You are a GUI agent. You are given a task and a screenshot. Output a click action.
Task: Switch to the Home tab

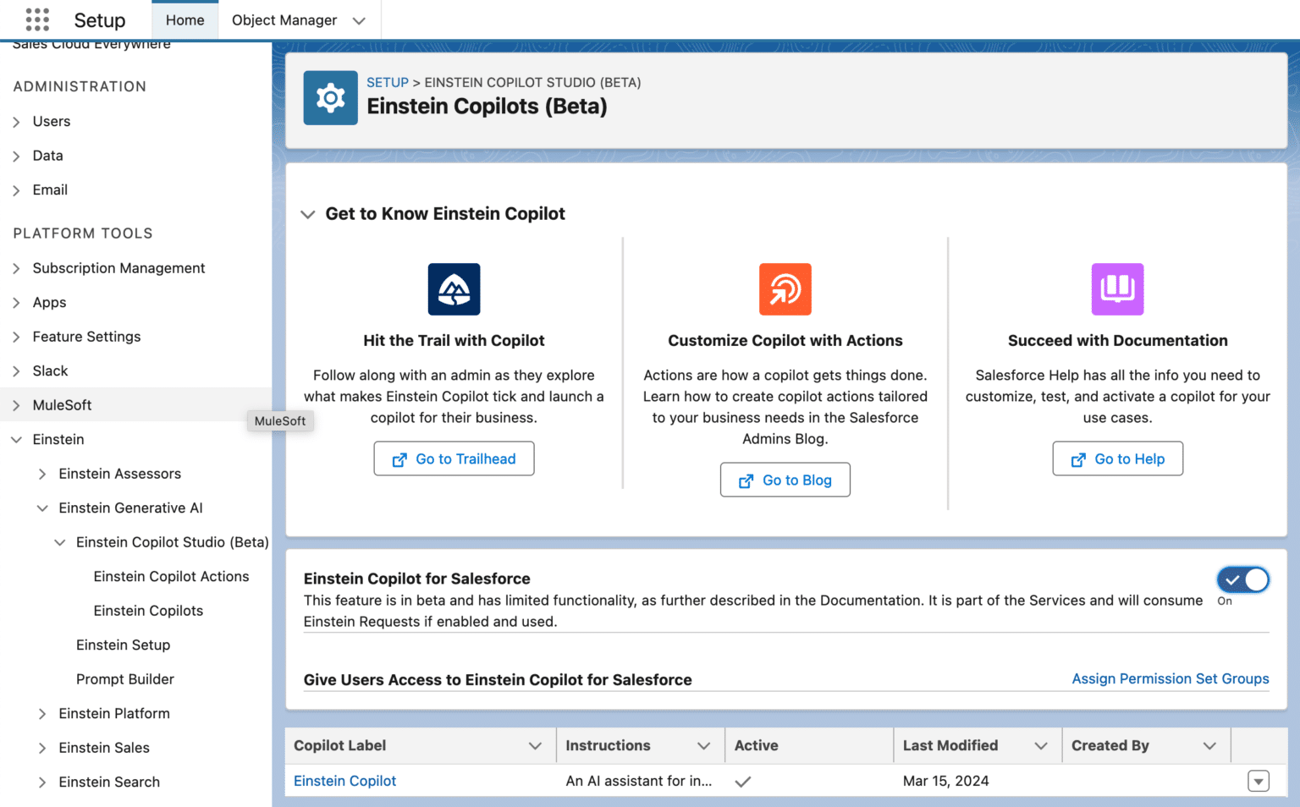pos(185,19)
